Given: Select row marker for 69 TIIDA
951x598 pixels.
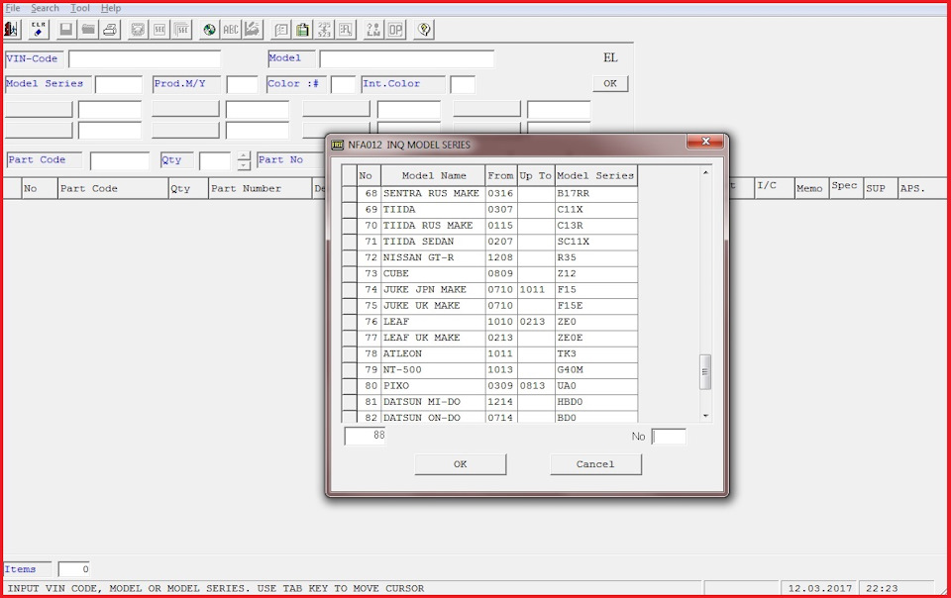Looking at the screenshot, I should pyautogui.click(x=349, y=209).
